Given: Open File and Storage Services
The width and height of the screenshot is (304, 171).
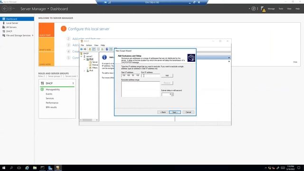Looking at the screenshot, I should (x=18, y=36).
